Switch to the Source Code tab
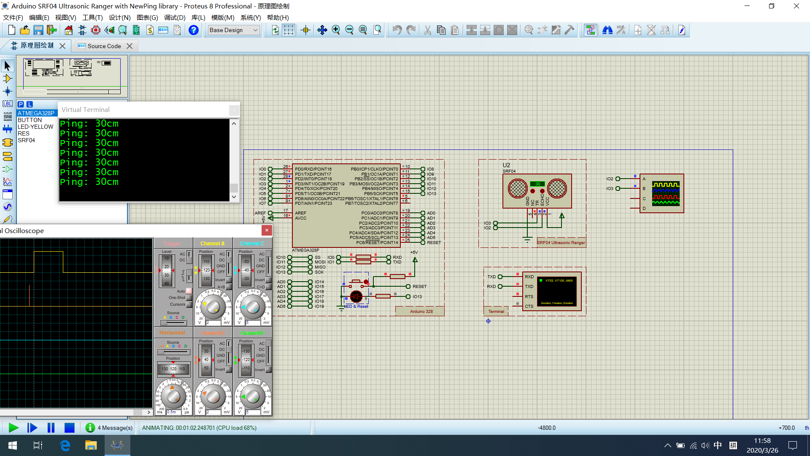Screen dimensions: 810x456 coord(104,46)
